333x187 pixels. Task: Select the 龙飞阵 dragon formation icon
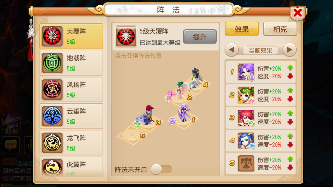click(52, 143)
